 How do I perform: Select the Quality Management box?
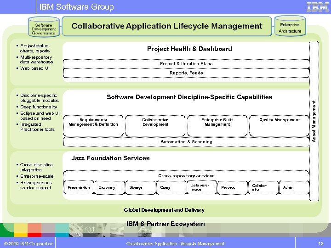(x=280, y=126)
